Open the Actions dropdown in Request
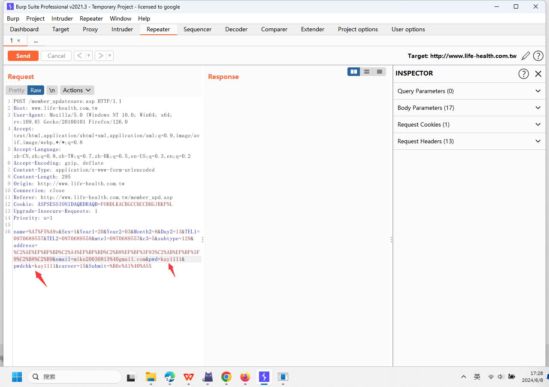 click(x=77, y=90)
